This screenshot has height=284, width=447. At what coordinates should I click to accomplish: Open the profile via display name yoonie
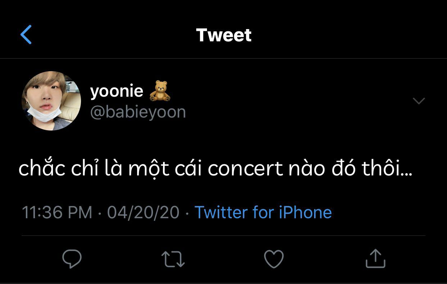117,91
